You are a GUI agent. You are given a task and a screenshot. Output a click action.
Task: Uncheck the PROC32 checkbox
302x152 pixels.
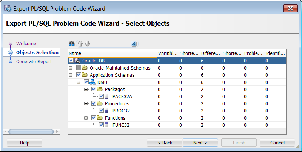coord(101,111)
